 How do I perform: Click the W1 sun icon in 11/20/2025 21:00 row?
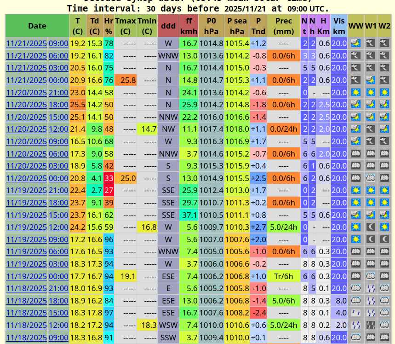click(x=370, y=92)
